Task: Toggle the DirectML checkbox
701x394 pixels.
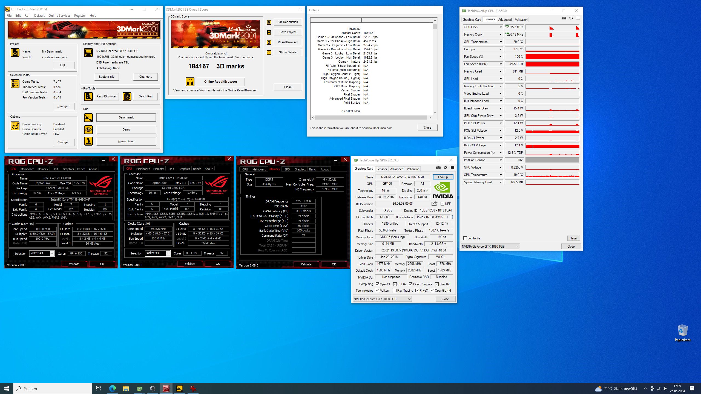Action: tap(437, 284)
